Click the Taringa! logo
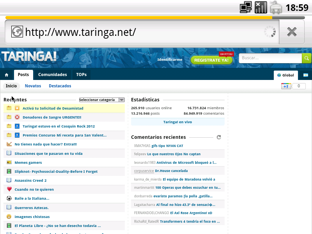 [x=29, y=57]
